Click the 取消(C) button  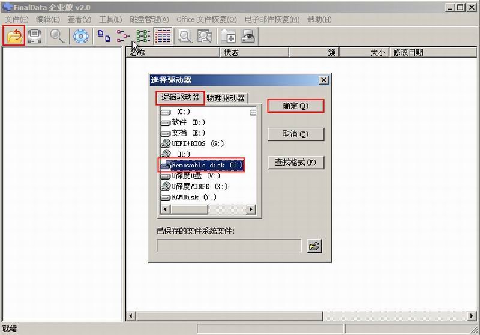[295, 134]
